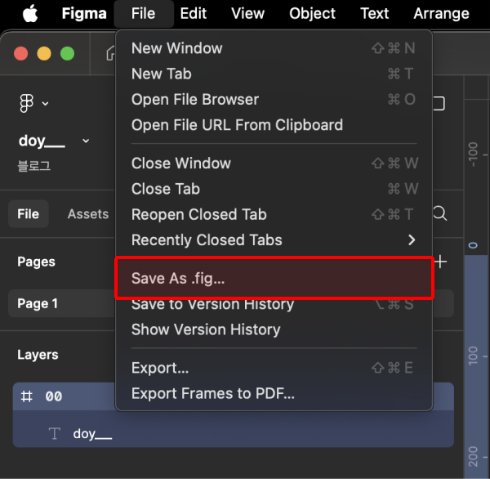
Task: Select the doy__ text layer
Action: pos(233,434)
